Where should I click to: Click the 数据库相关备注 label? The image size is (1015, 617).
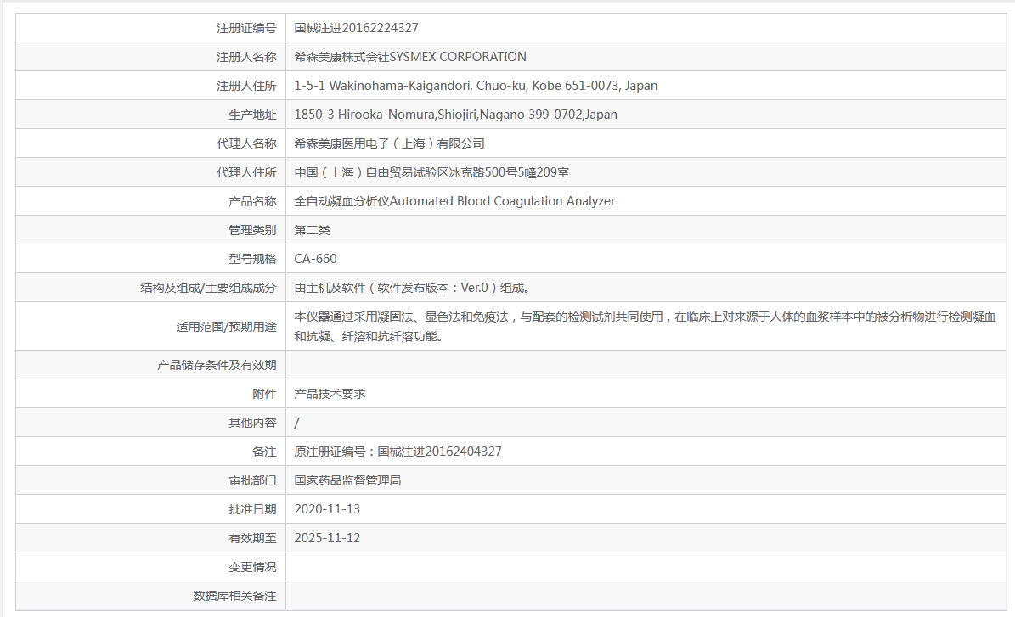234,596
